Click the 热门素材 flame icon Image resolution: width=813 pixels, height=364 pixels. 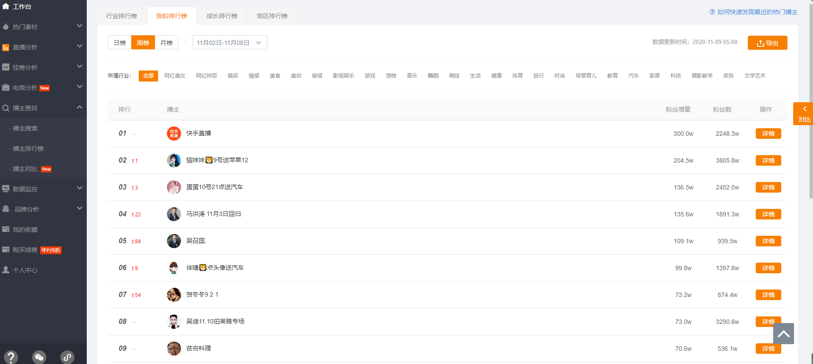[6, 26]
